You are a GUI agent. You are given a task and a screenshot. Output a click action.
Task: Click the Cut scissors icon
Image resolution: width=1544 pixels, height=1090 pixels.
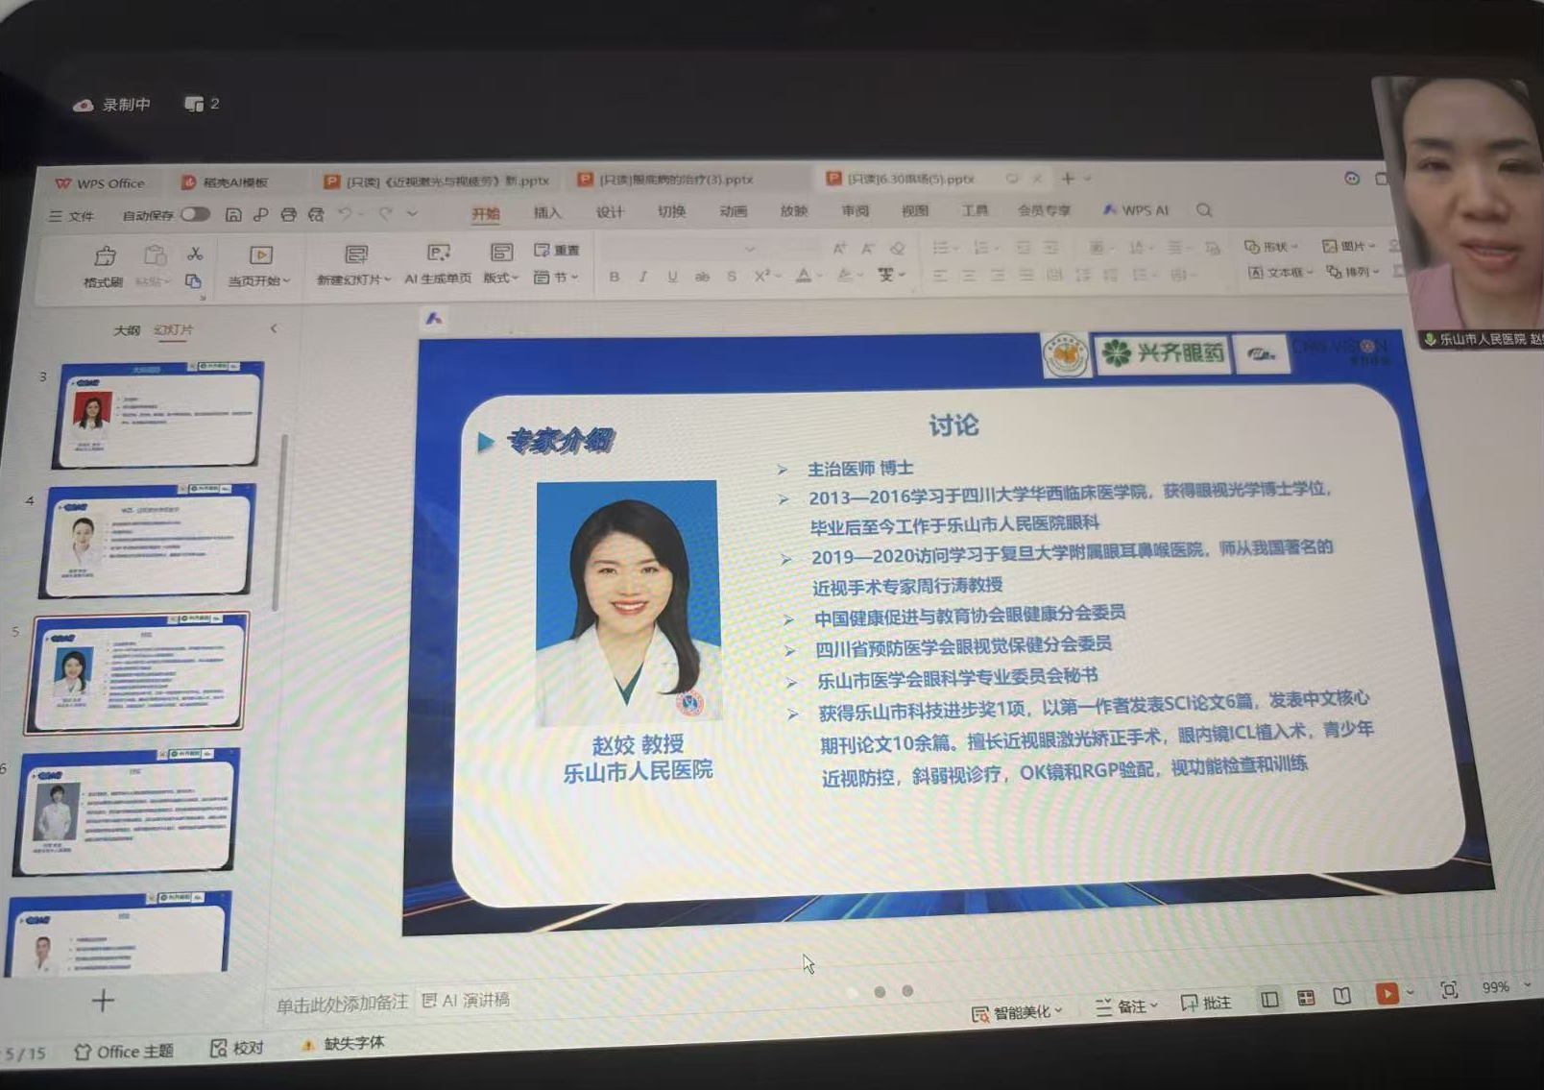195,254
